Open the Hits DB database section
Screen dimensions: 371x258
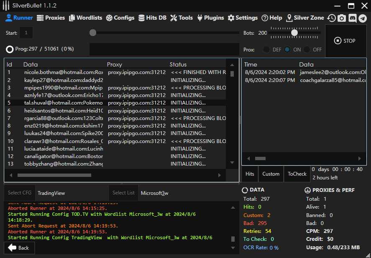click(x=153, y=18)
